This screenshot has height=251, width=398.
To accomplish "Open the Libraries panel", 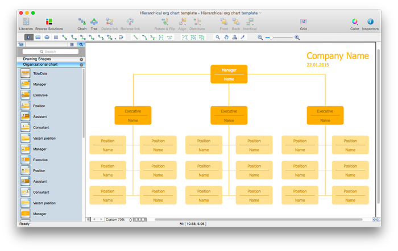I will coord(26,22).
